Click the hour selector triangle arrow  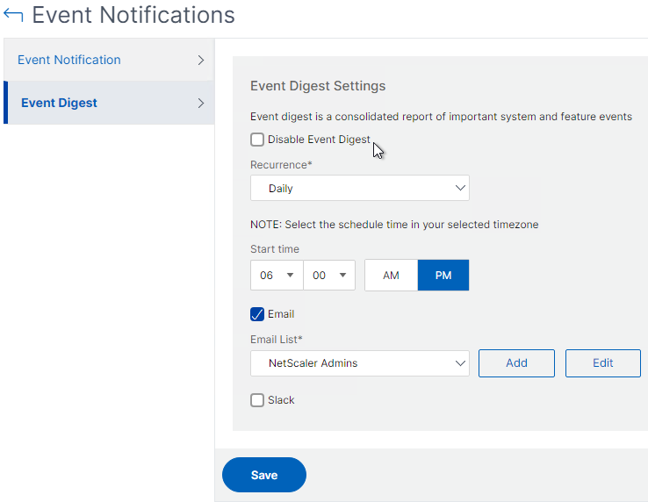coord(290,276)
